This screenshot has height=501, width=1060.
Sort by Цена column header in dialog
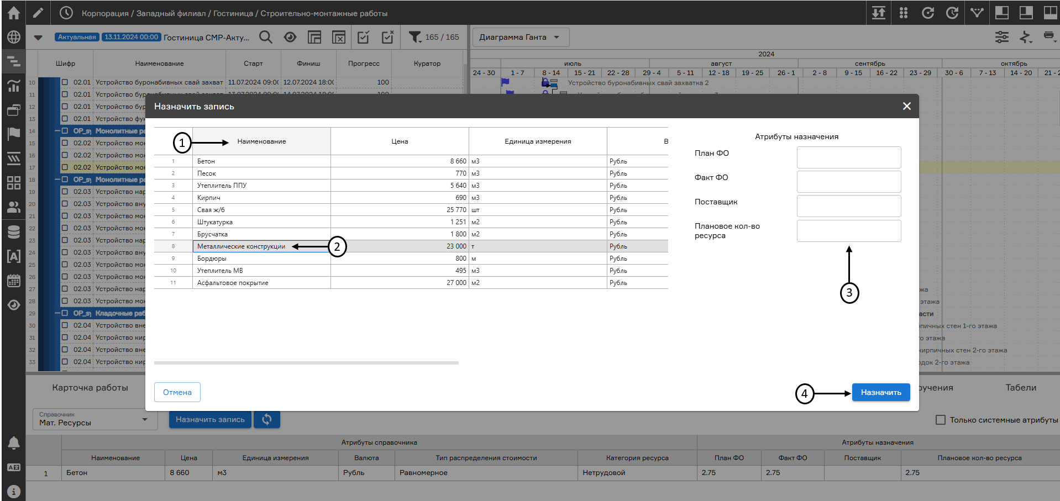400,141
